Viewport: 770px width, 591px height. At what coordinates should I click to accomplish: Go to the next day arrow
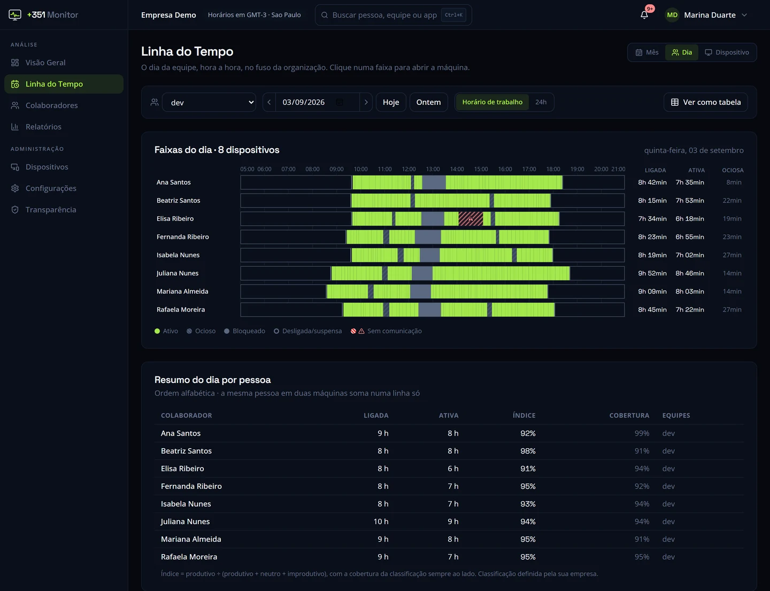point(366,102)
